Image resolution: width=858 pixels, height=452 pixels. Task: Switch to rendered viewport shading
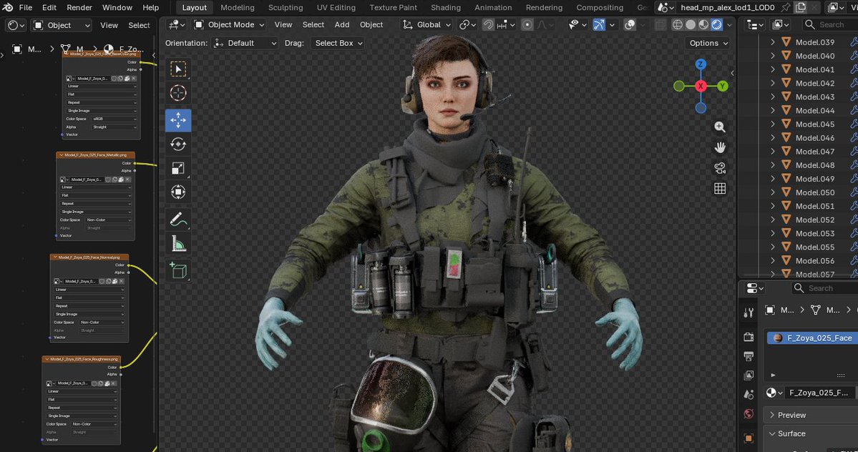click(717, 24)
